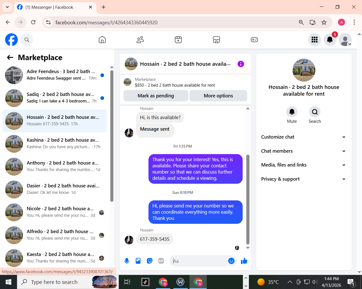This screenshot has height=289, width=362.
Task: Open the Facebook home logo
Action: 11,40
